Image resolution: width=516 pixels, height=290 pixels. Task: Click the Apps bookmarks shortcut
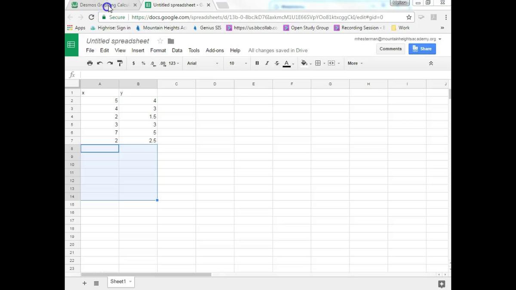click(77, 28)
